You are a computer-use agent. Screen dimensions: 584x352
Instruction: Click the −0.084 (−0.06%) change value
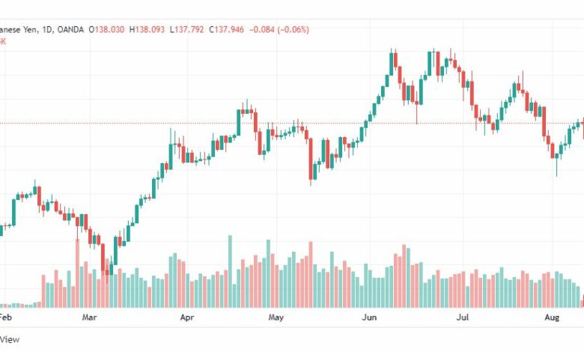click(279, 29)
